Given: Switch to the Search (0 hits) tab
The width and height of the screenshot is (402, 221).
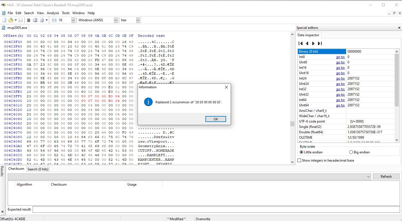Looking at the screenshot, I should pyautogui.click(x=38, y=169).
